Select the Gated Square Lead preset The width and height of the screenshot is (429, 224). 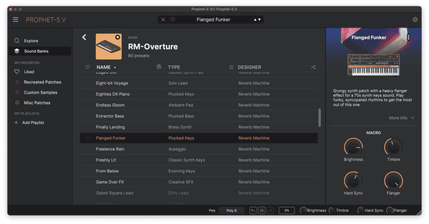pyautogui.click(x=199, y=193)
